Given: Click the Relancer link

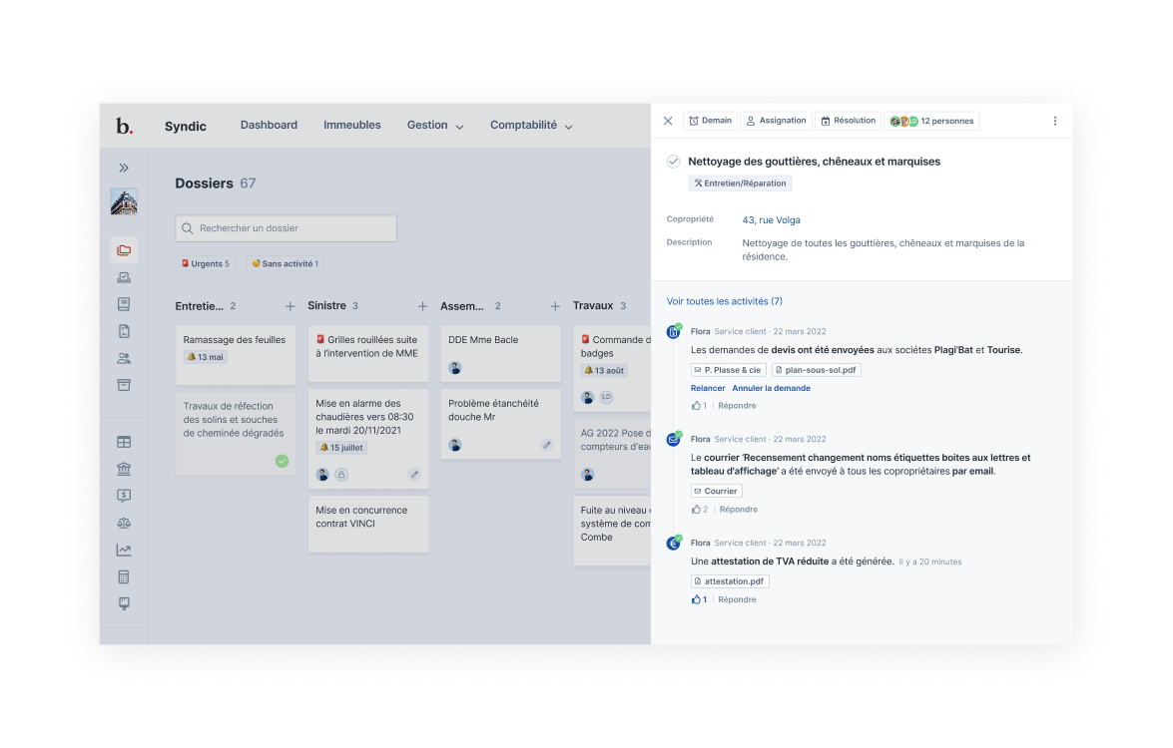Looking at the screenshot, I should point(708,389).
